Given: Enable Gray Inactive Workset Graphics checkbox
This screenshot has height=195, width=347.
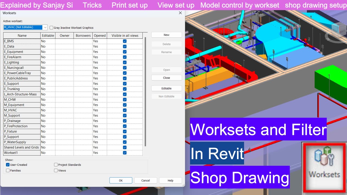Looking at the screenshot, I should pyautogui.click(x=52, y=28).
